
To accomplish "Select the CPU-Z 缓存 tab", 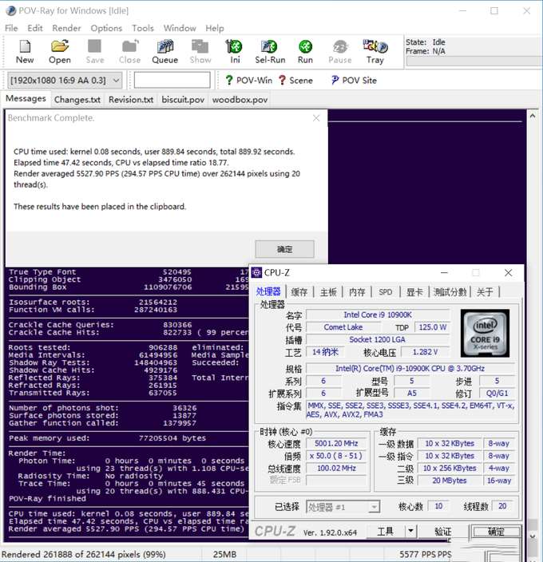I will [299, 292].
